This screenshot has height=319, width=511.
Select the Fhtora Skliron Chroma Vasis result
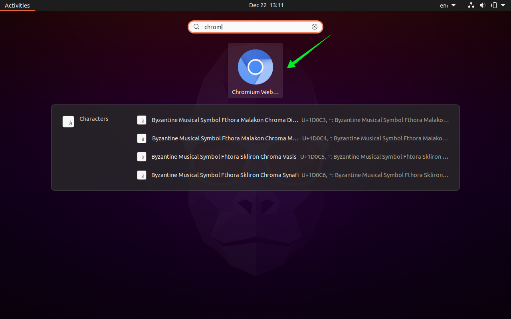(x=293, y=157)
